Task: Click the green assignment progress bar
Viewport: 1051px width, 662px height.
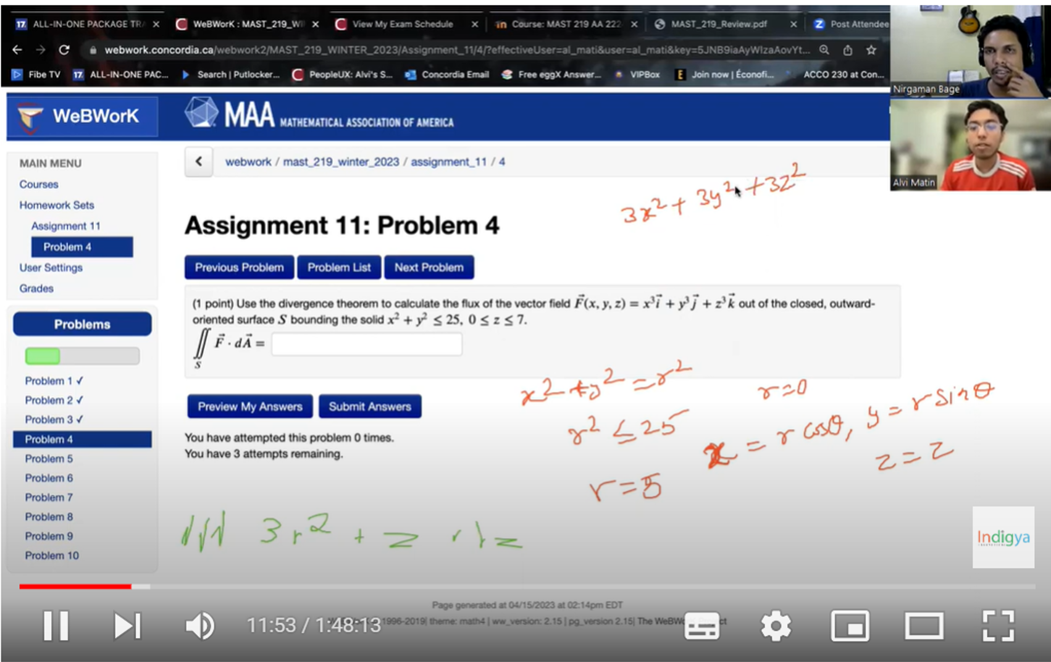Action: pos(82,356)
